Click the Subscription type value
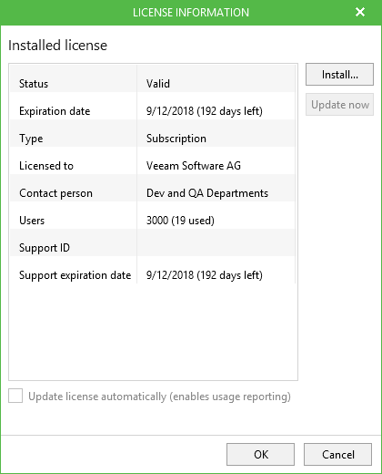The image size is (382, 474). pos(176,139)
